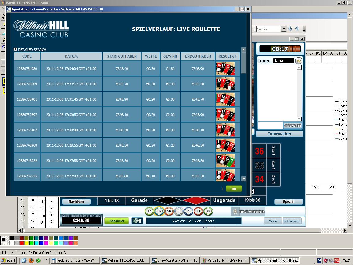Click the blue quick launch icon beside Start
This screenshot has height=265, width=353.
24,260
